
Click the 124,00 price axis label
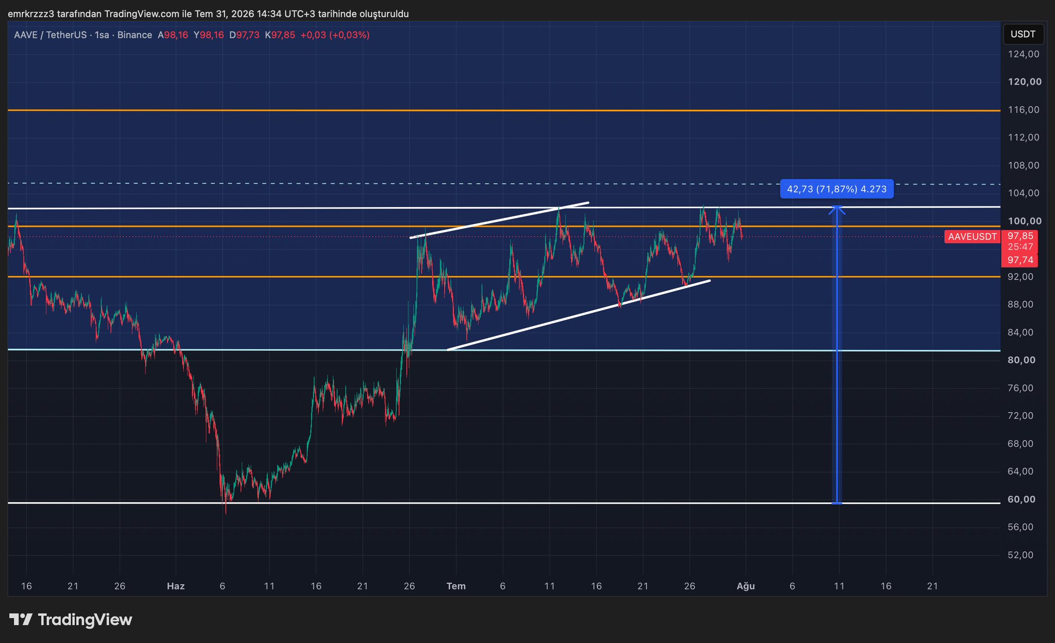[1024, 54]
